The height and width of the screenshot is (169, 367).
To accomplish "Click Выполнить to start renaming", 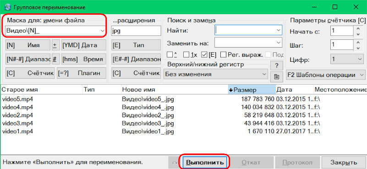I will click(x=205, y=162).
